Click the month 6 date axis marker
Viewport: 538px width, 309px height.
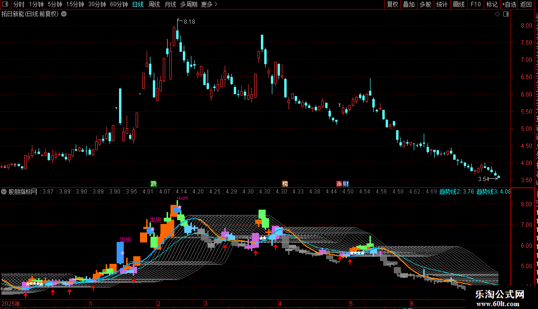(412, 303)
